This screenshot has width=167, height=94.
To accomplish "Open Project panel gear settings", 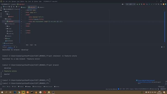I will (x=16, y=7).
